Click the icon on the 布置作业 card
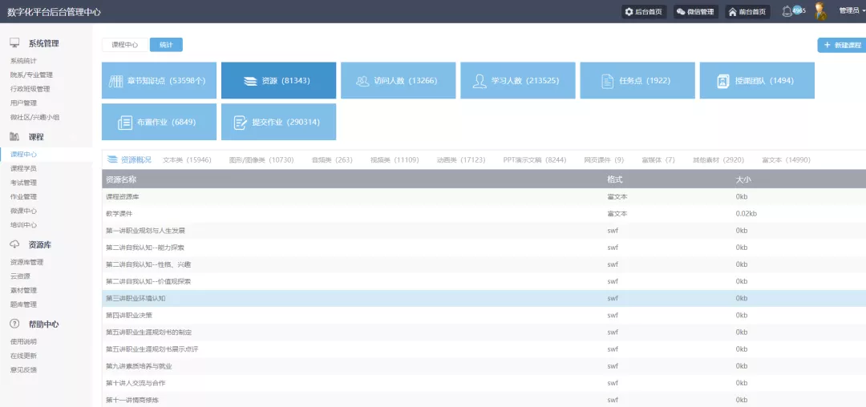This screenshot has height=407, width=866. point(125,123)
